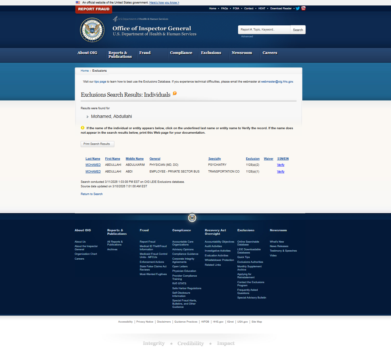This screenshot has height=347, width=391.
Task: Open the Reports & Publications menu
Action: point(120,55)
